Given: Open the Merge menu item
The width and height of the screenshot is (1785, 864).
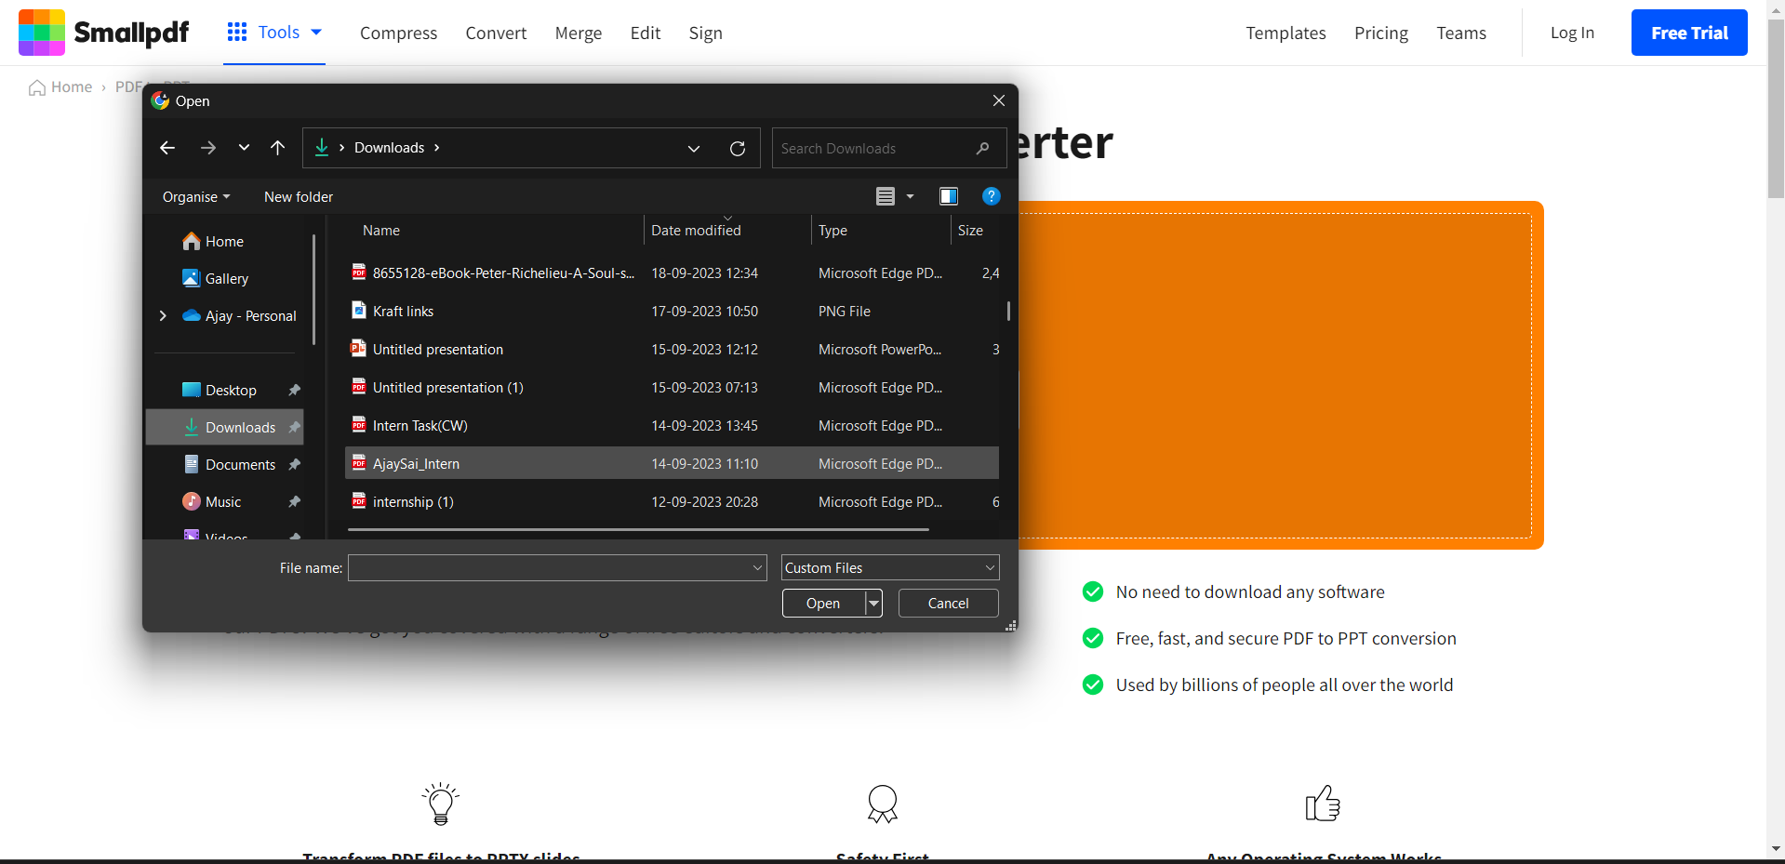Looking at the screenshot, I should (x=579, y=33).
